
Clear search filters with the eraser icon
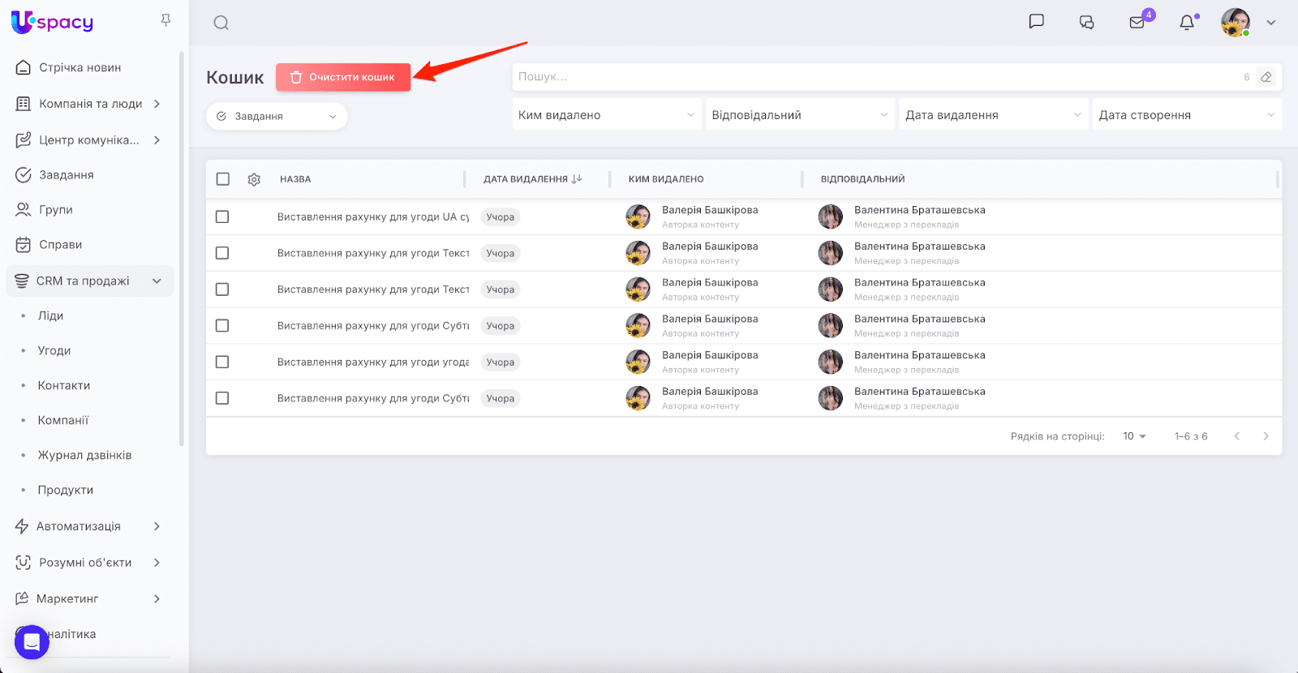point(1266,77)
